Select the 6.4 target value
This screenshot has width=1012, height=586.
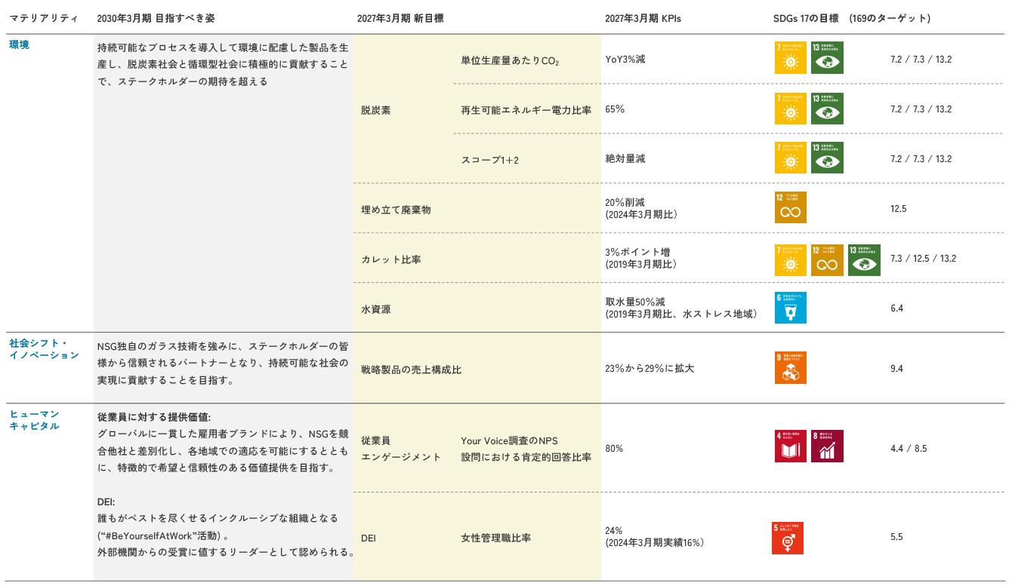(897, 308)
